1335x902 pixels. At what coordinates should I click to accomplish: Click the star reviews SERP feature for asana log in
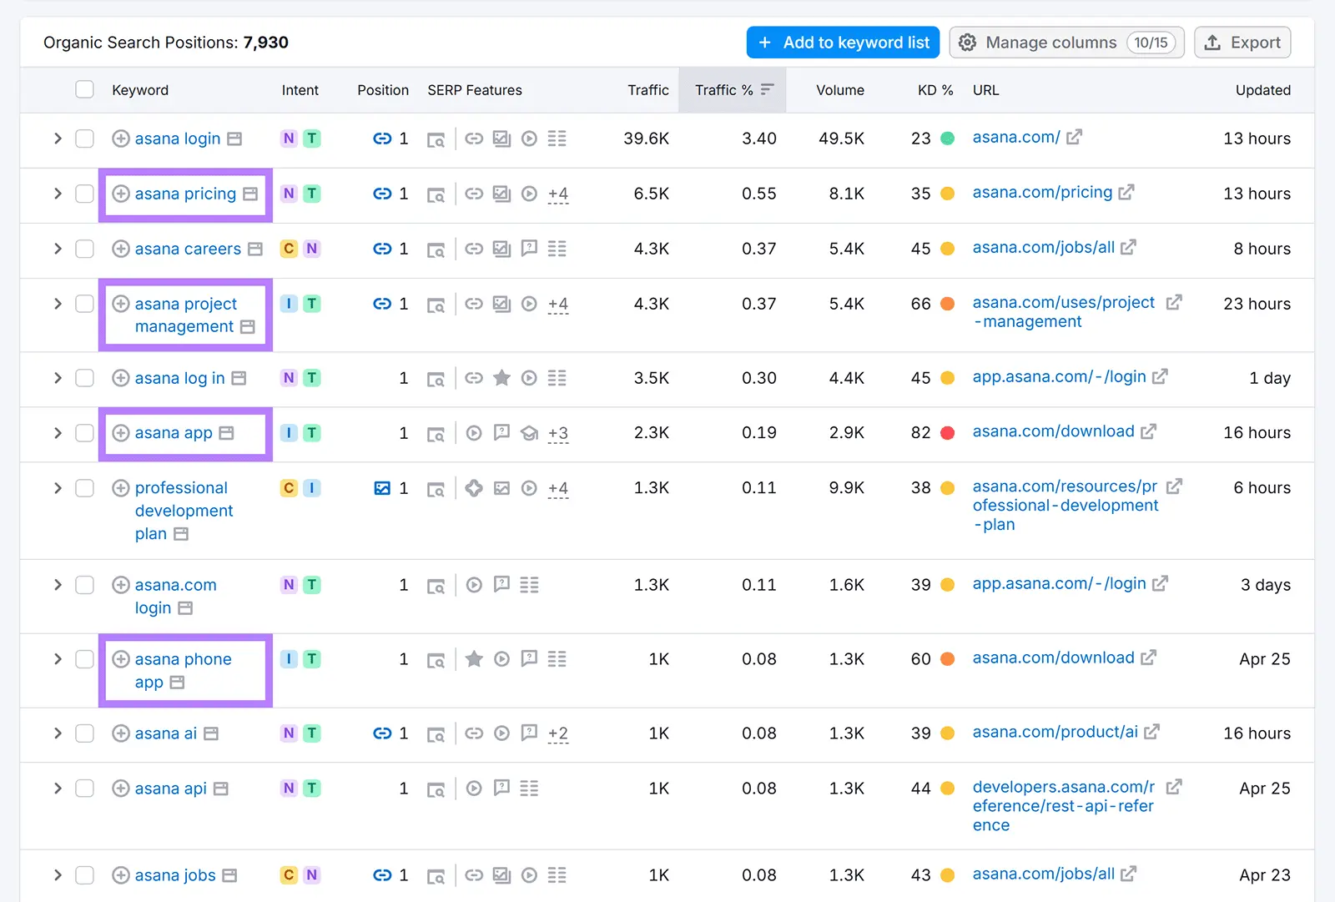pyautogui.click(x=501, y=378)
